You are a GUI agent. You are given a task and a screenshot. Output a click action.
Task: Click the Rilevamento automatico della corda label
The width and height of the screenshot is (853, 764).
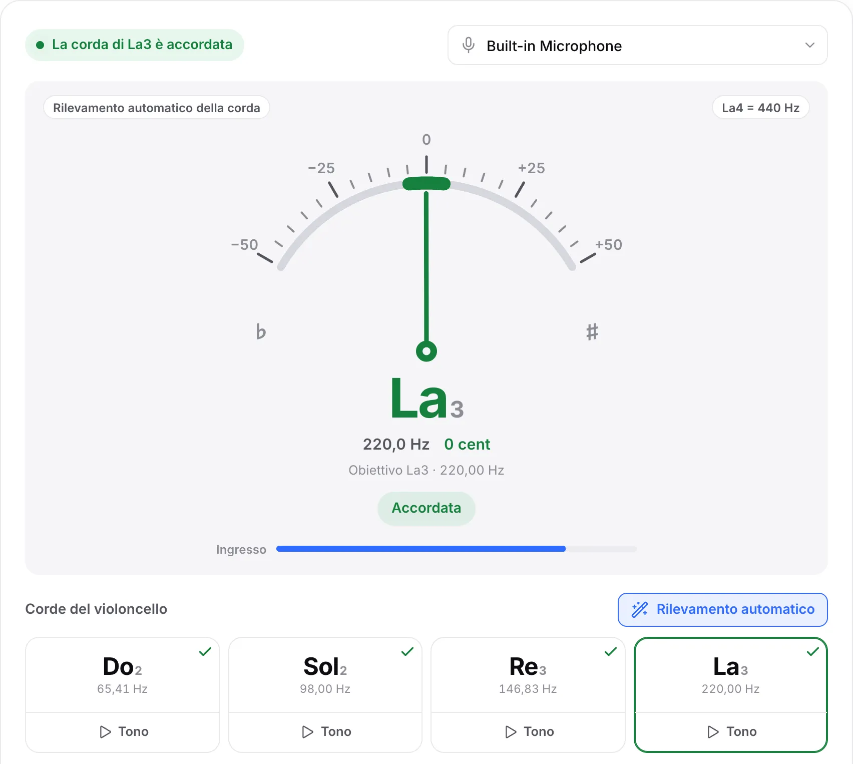[156, 108]
